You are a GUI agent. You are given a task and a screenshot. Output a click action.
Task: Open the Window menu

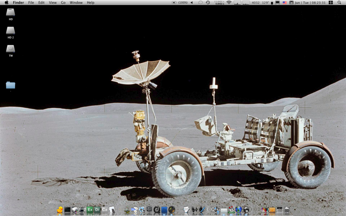76,2
